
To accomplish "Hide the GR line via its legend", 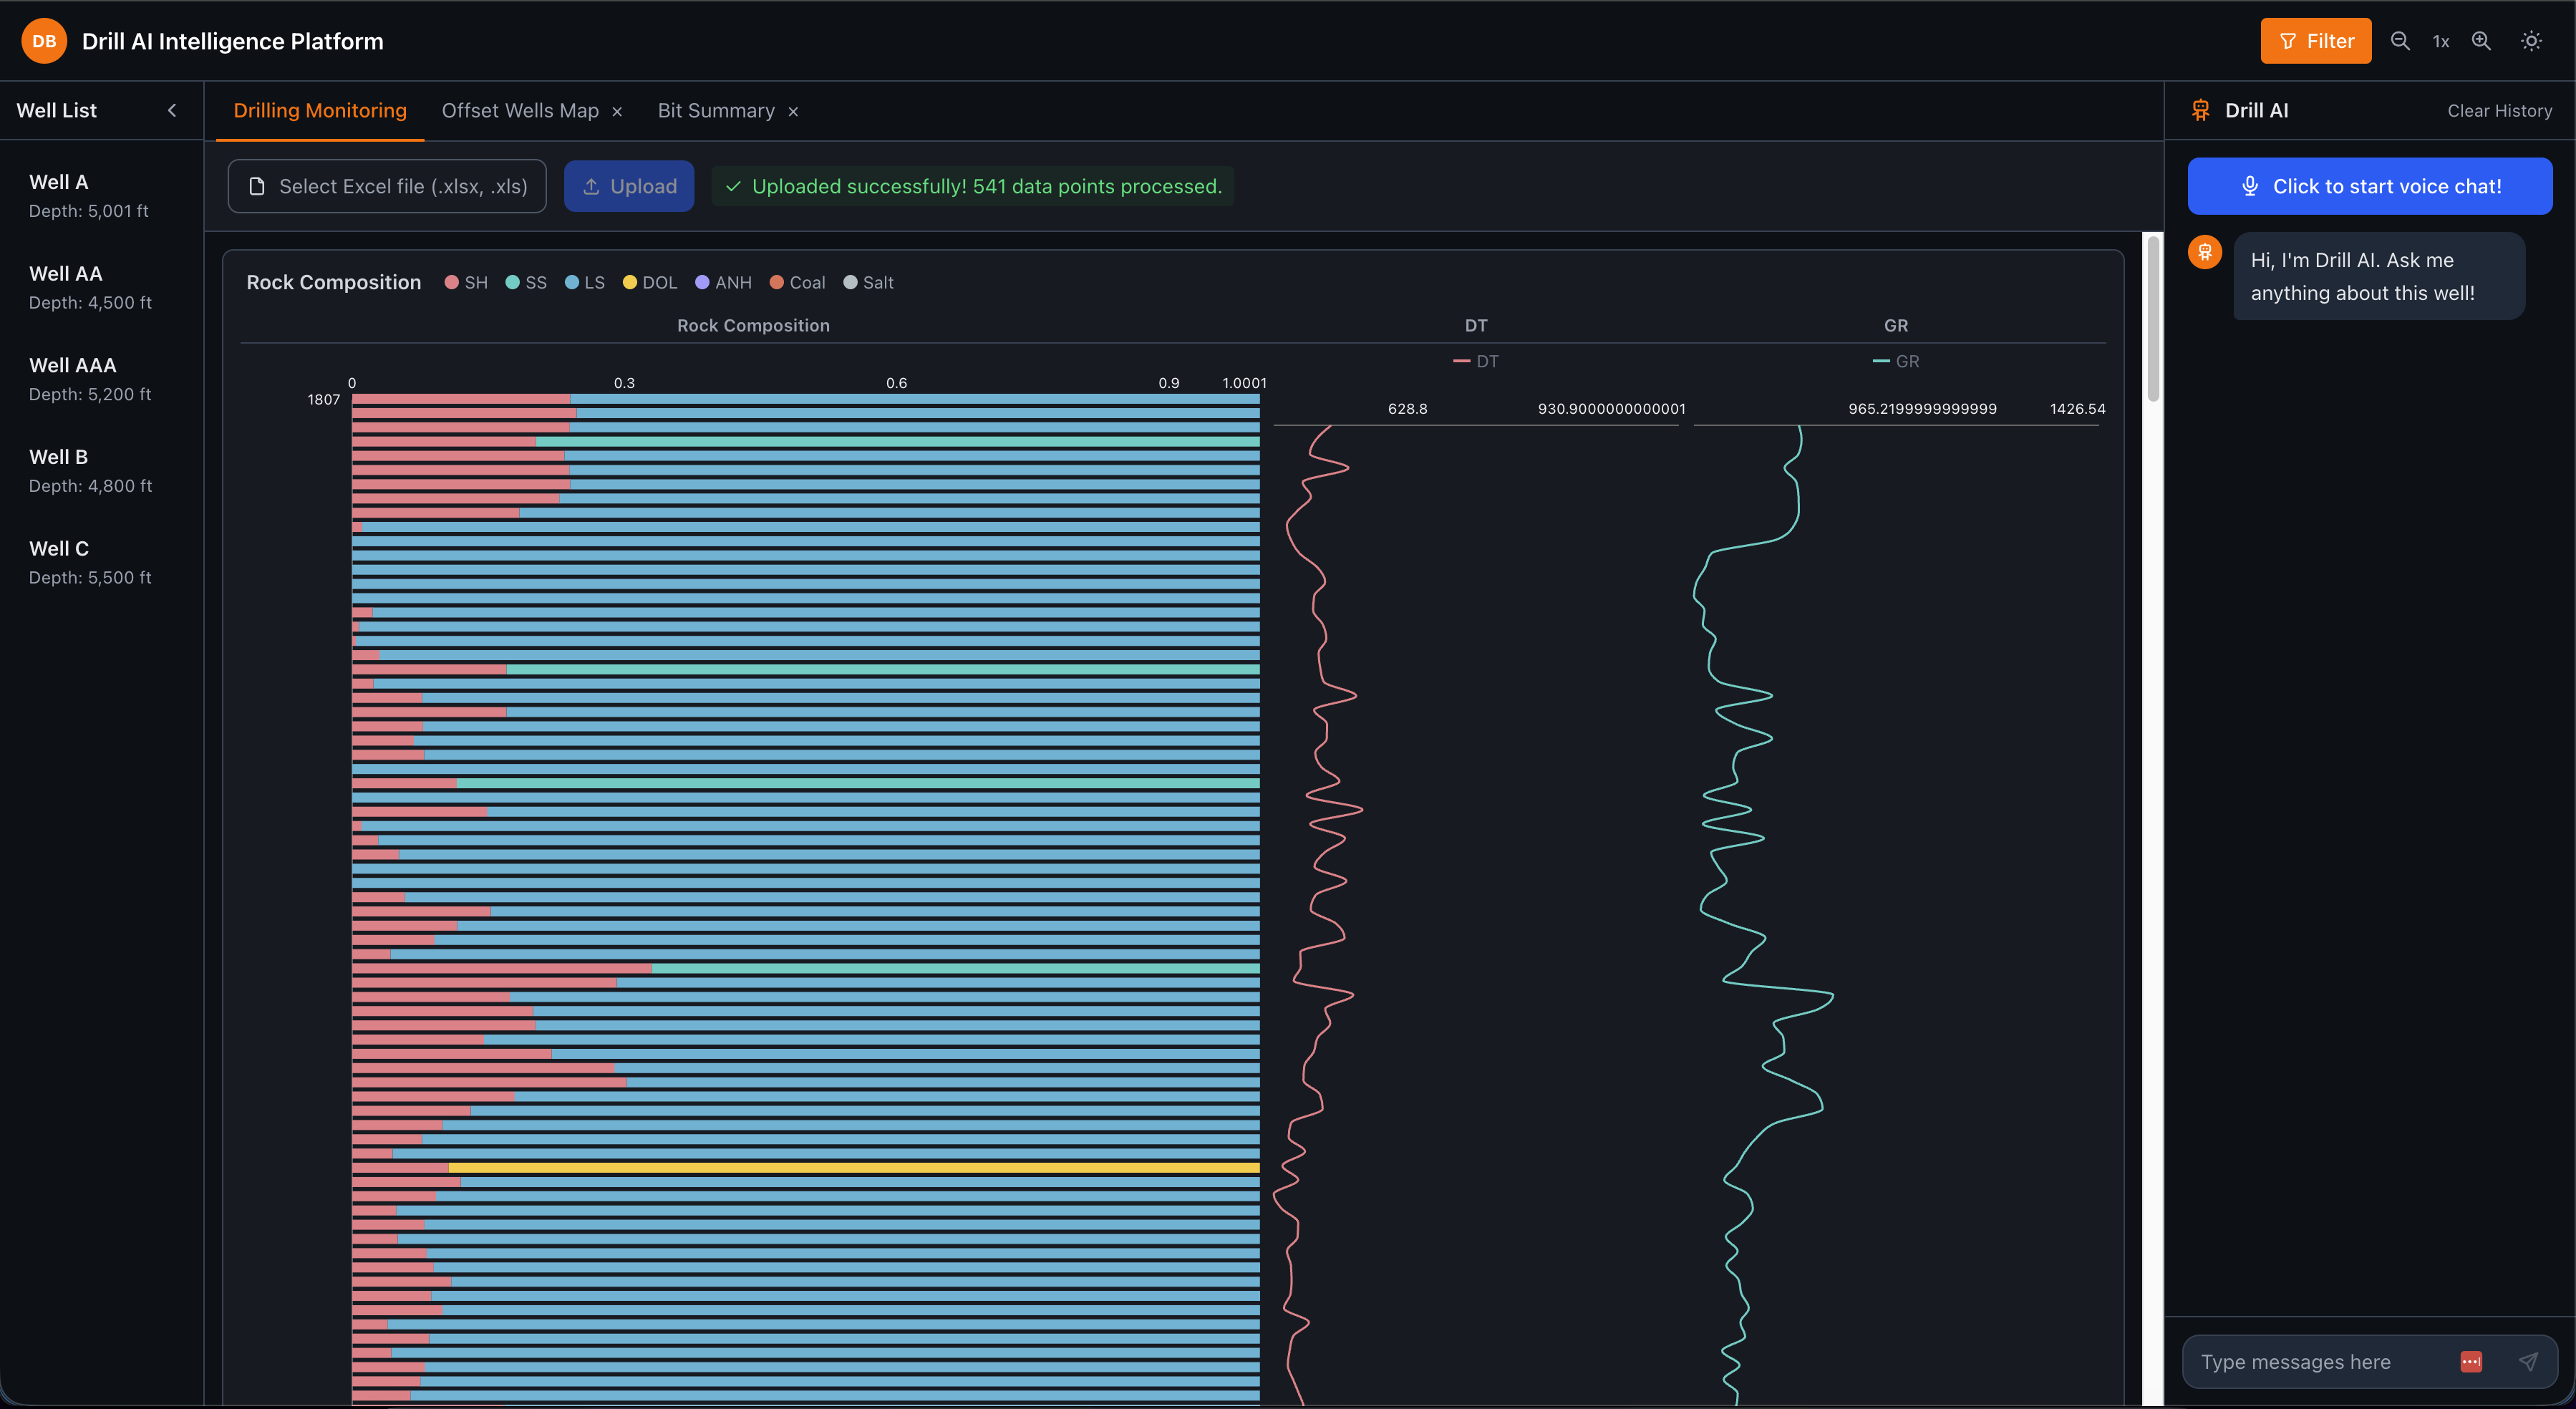I will click(1895, 361).
